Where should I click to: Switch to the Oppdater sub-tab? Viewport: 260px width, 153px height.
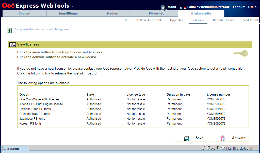click(177, 20)
